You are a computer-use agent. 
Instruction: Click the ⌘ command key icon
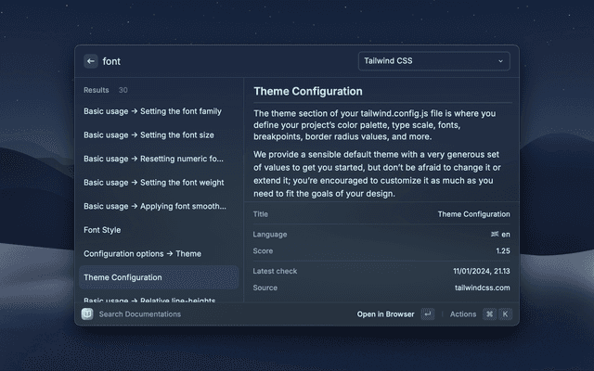pyautogui.click(x=489, y=314)
